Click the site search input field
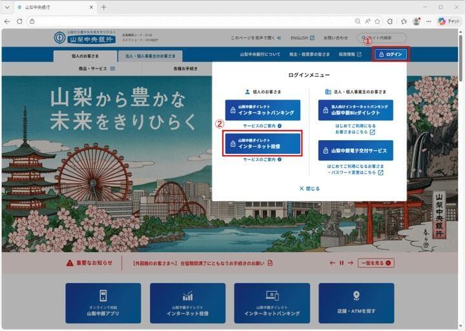 click(384, 38)
